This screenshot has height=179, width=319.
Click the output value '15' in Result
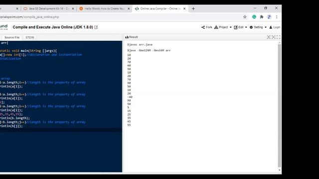[129, 111]
